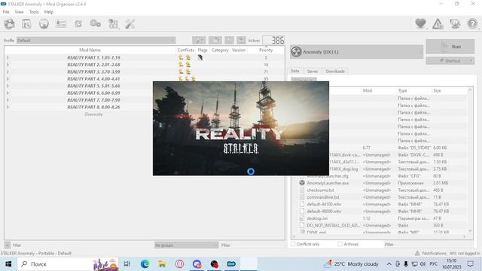
Task: Expand REALITY PART 5. 5.01-5.66 separator
Action: tap(8, 86)
